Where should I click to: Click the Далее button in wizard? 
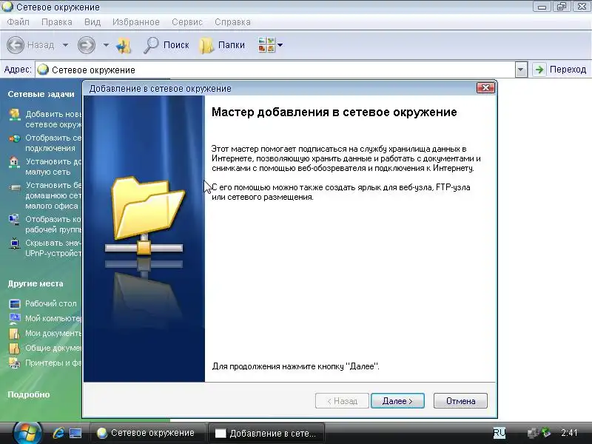point(397,401)
